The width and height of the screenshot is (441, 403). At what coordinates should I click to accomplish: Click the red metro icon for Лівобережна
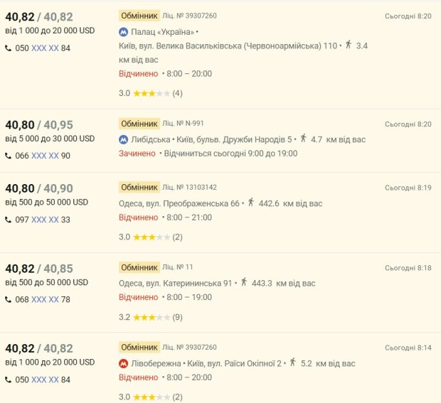[124, 363]
